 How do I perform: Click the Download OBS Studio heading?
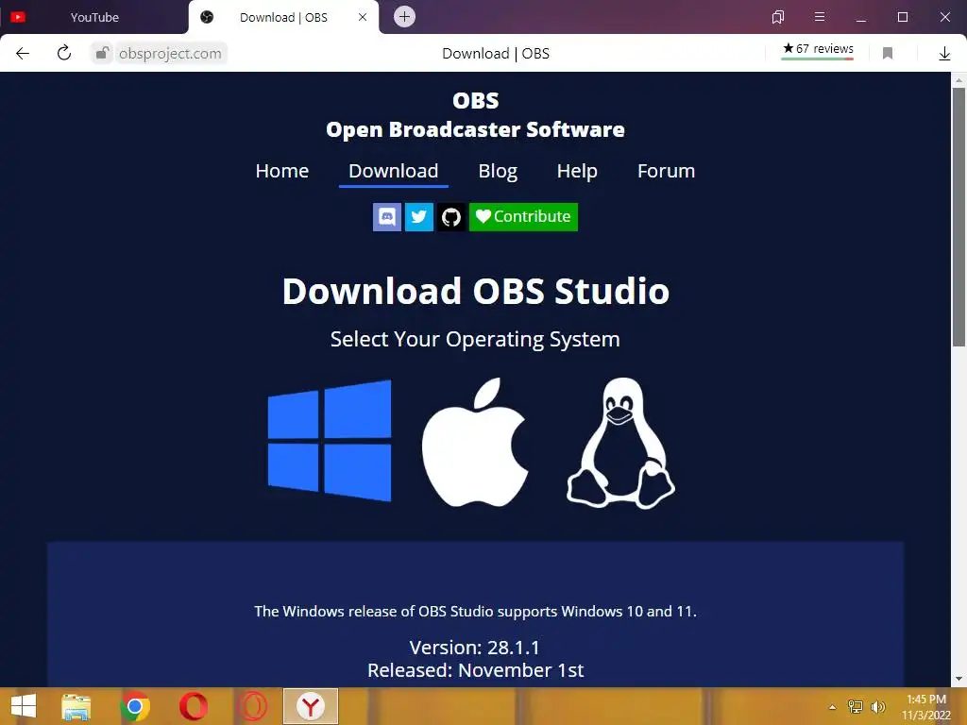coord(476,291)
